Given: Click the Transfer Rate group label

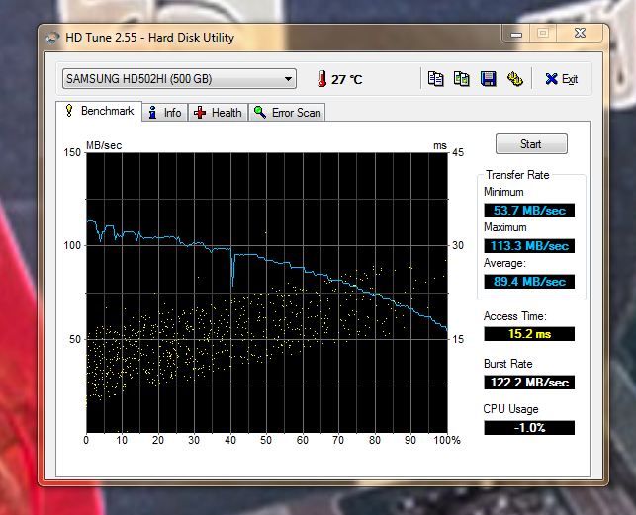Looking at the screenshot, I should [x=517, y=175].
